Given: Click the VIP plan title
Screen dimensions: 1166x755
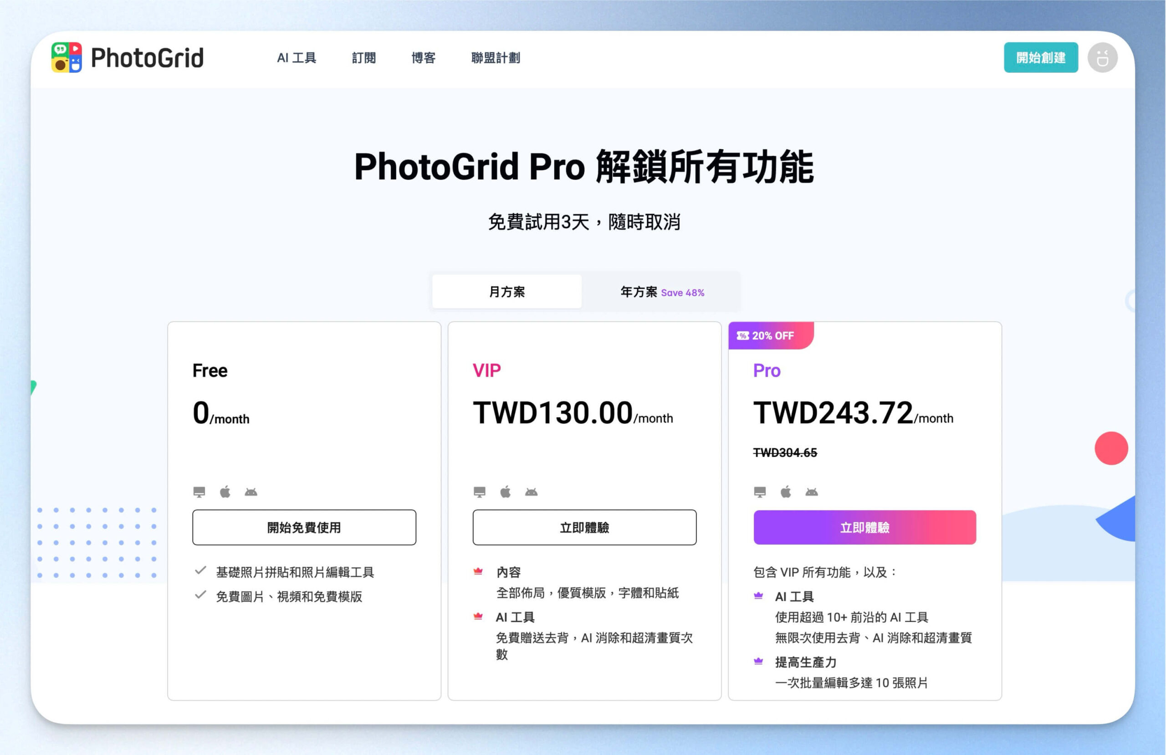Looking at the screenshot, I should 486,370.
